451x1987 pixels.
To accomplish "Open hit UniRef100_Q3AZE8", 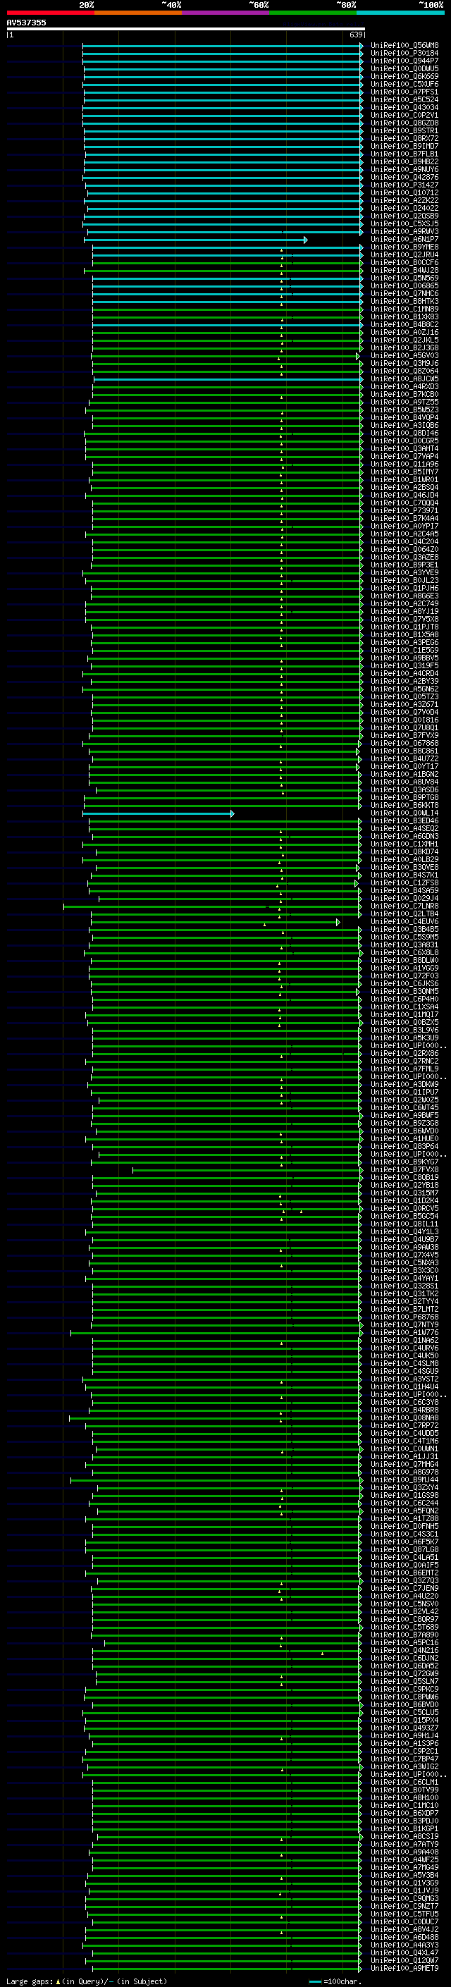I will [404, 558].
